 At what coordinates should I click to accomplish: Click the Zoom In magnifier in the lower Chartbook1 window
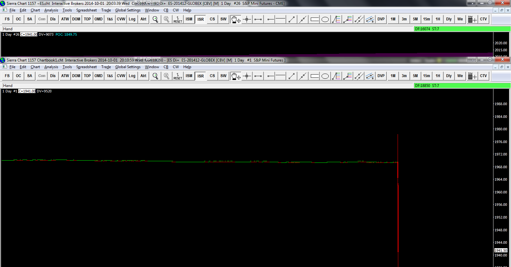[x=155, y=76]
